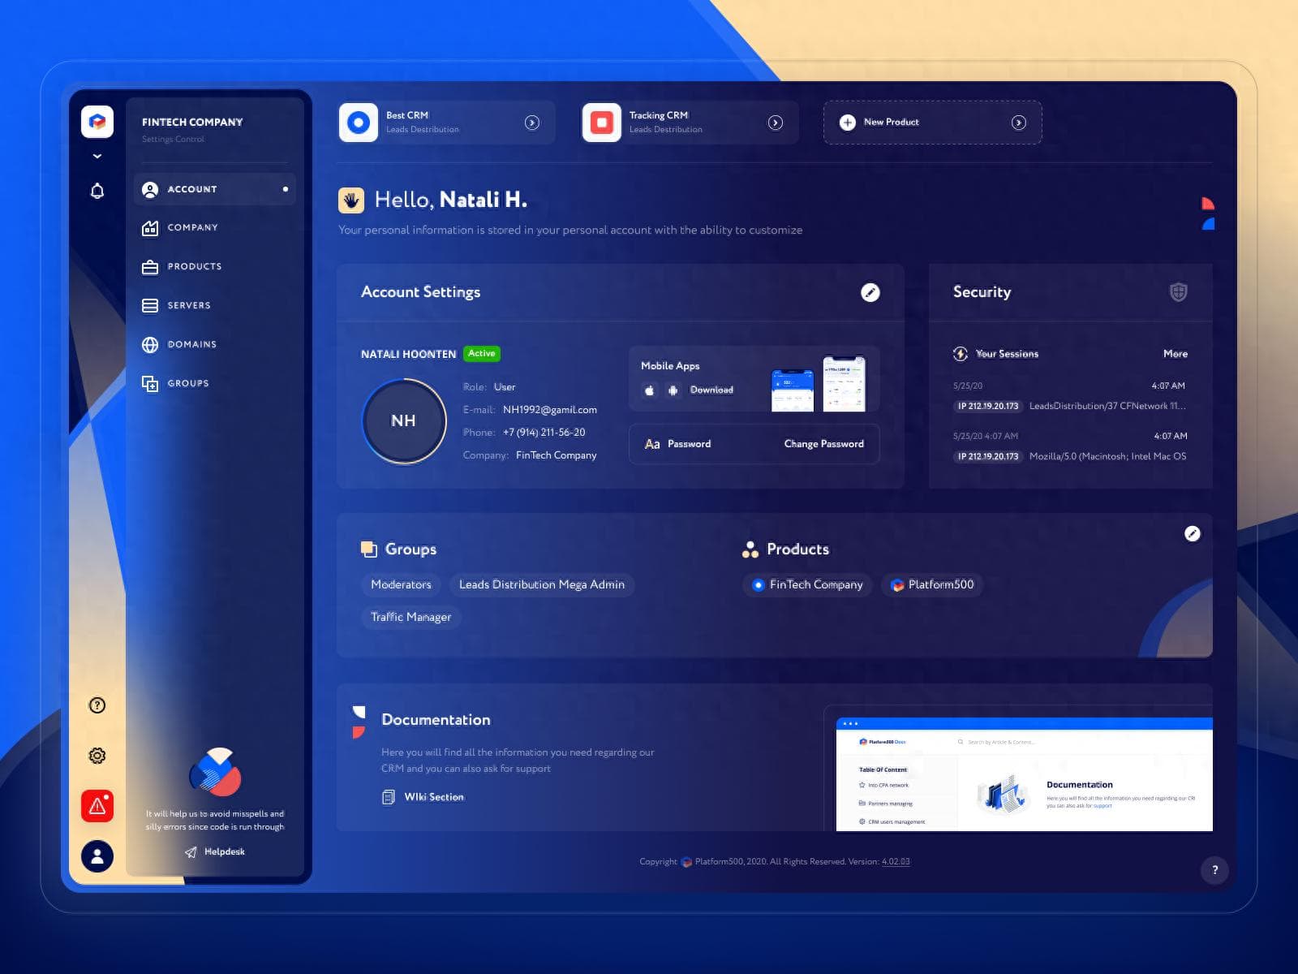Download the iOS app via Apple icon
Image resolution: width=1298 pixels, height=974 pixels.
coord(649,390)
